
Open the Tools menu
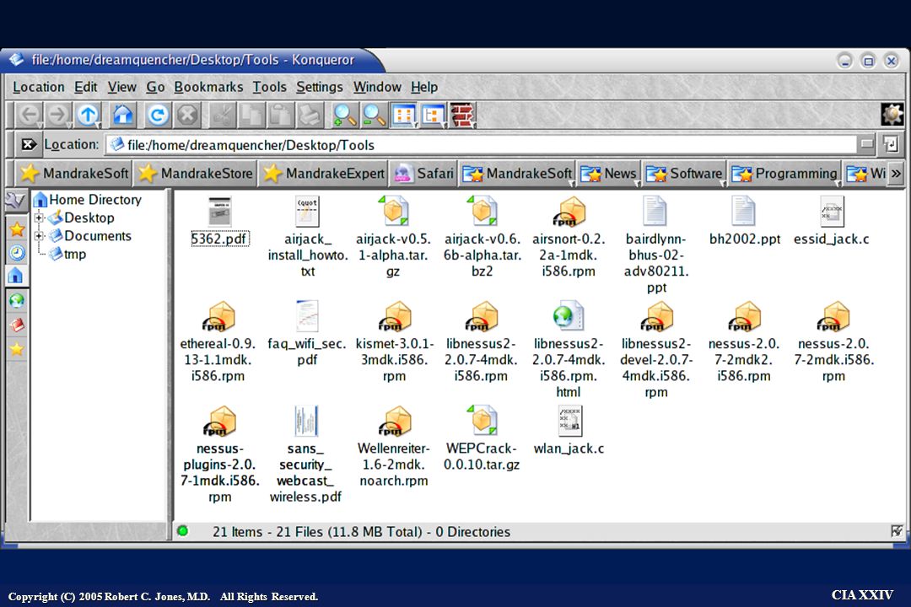[270, 87]
